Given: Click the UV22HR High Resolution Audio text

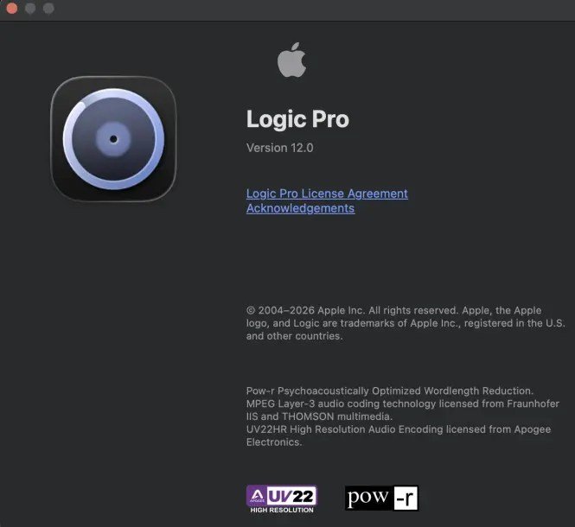Looking at the screenshot, I should coord(399,435).
